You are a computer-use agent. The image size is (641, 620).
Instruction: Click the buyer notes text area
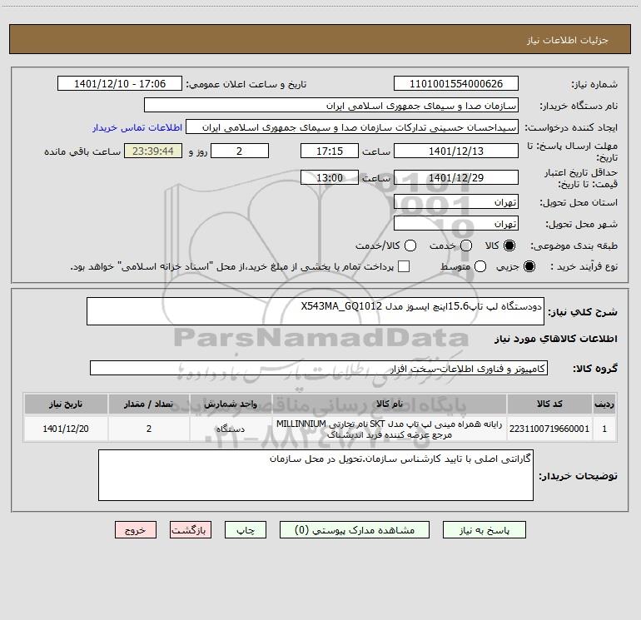point(316,475)
